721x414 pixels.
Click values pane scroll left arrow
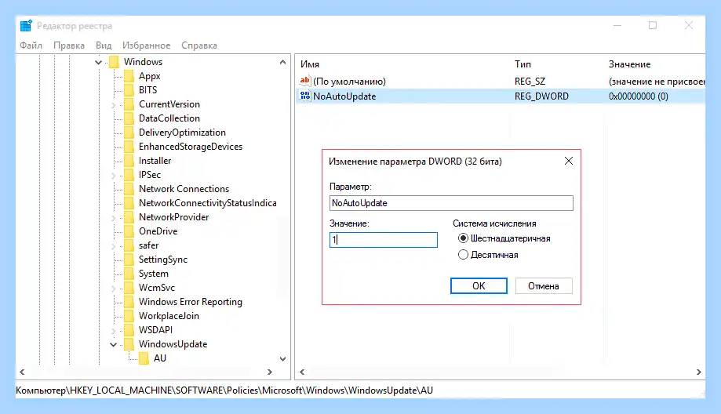pos(302,372)
